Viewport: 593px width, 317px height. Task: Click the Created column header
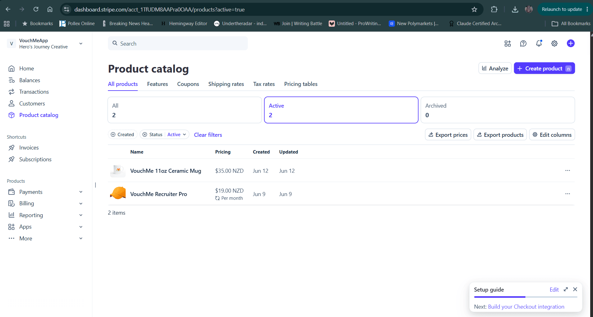tap(261, 152)
